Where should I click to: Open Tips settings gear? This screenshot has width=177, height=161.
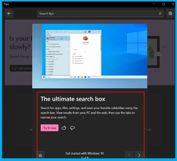click(170, 13)
